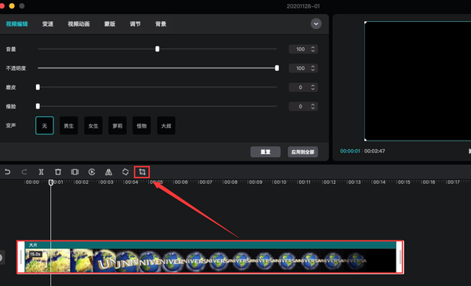Click the 不透明度 label
Image resolution: width=471 pixels, height=286 pixels.
point(16,68)
